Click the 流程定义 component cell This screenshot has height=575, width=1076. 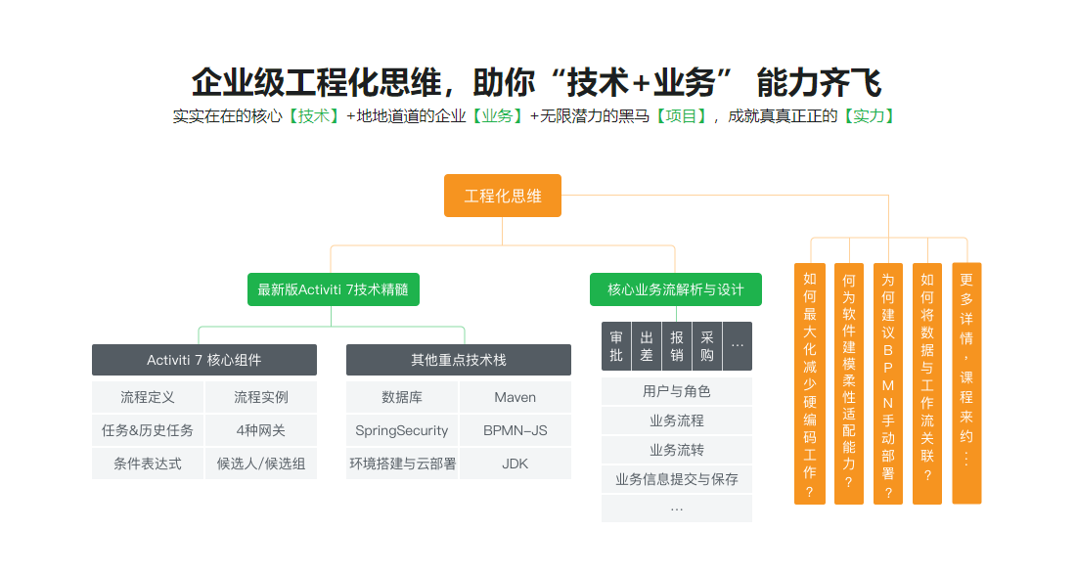pyautogui.click(x=147, y=396)
